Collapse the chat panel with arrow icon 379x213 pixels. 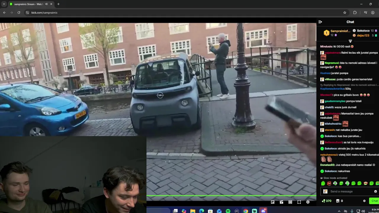click(320, 22)
